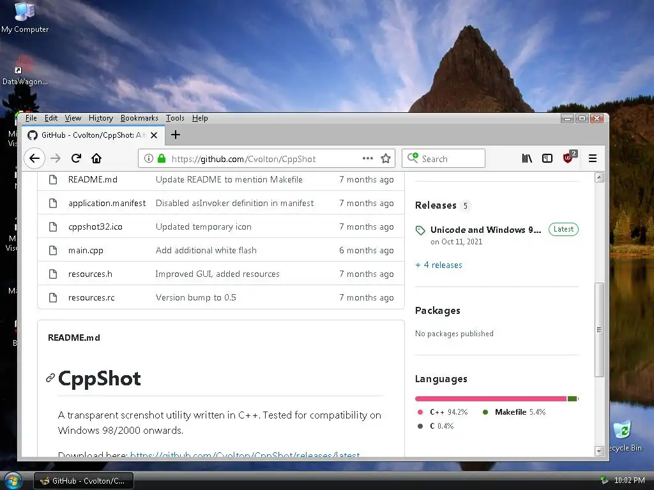Click the green Makefile segment of language bar

(572, 399)
